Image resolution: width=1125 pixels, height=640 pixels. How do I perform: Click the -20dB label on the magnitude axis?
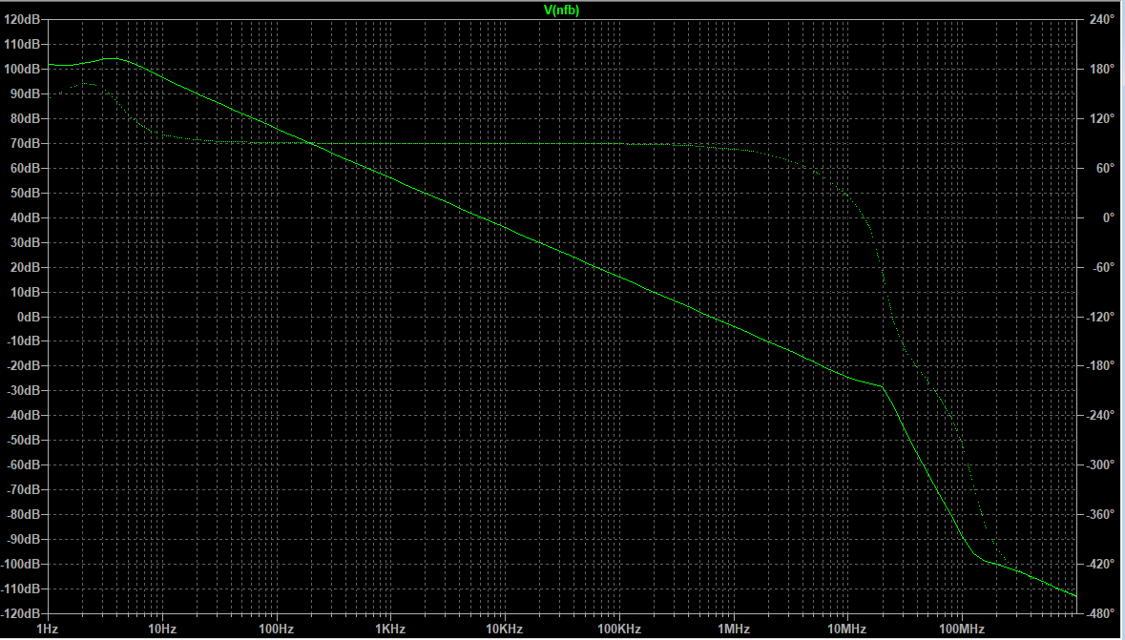click(x=23, y=366)
